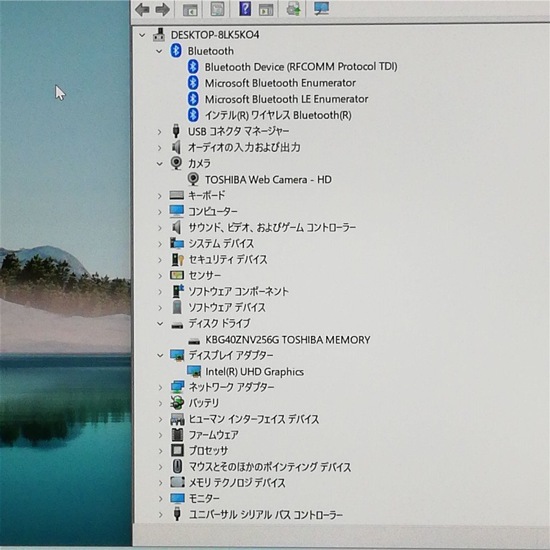Select the ファームウェア label

pos(213,435)
